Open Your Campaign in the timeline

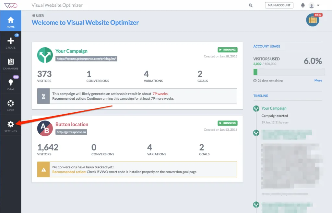click(274, 108)
